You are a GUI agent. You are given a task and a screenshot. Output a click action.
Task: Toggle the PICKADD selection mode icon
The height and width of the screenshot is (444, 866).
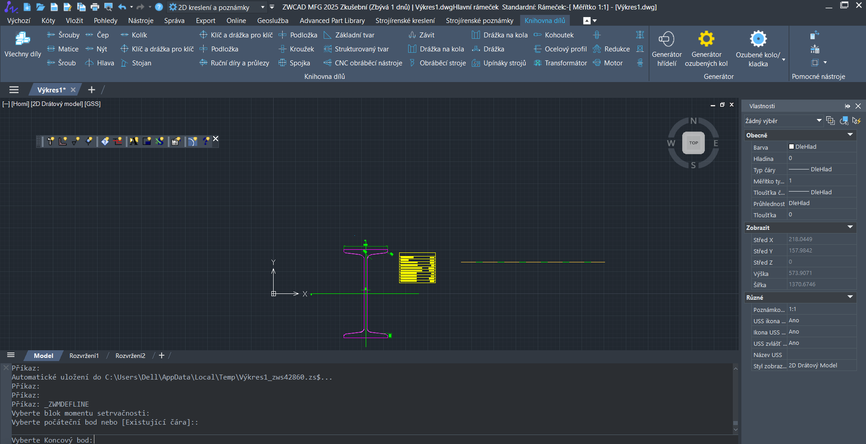tap(830, 121)
